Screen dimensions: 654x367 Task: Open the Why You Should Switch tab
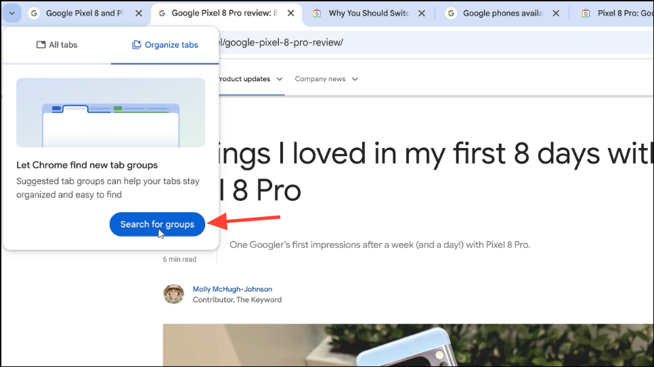pyautogui.click(x=369, y=14)
